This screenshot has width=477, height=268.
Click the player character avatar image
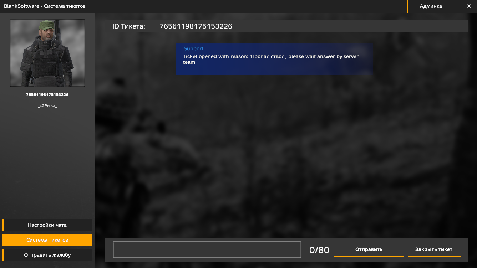47,53
